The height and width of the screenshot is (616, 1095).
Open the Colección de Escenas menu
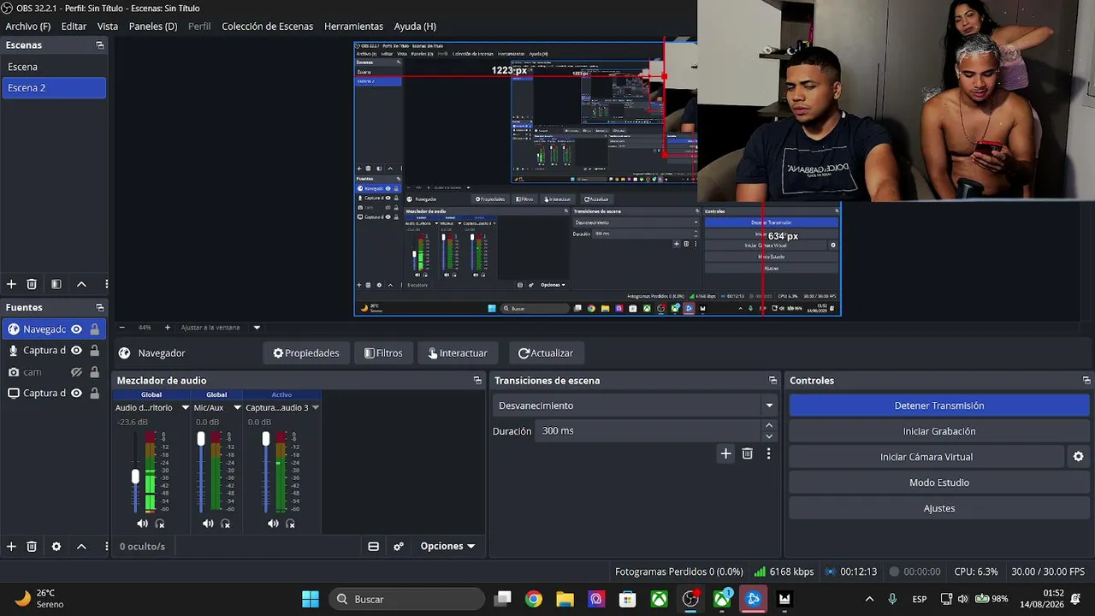tap(268, 27)
